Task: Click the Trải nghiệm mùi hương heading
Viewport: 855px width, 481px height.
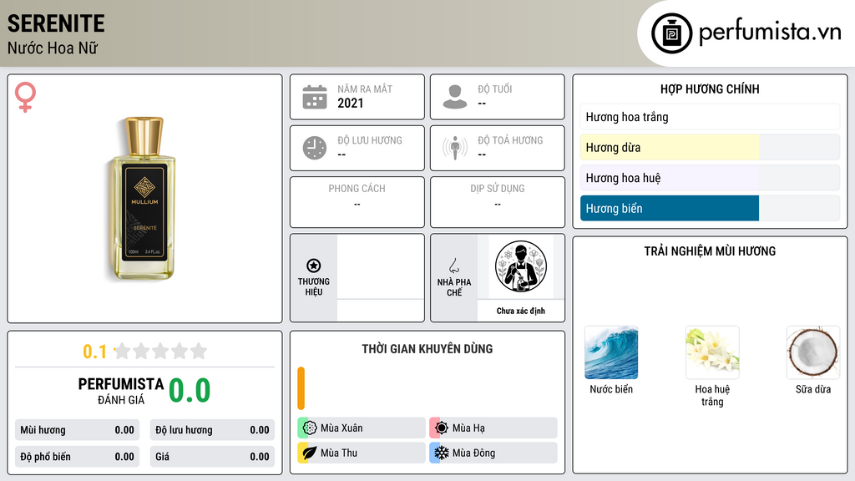Action: click(710, 251)
